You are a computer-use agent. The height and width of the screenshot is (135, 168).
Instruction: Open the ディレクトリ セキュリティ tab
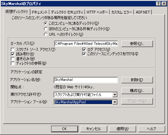click(67, 12)
